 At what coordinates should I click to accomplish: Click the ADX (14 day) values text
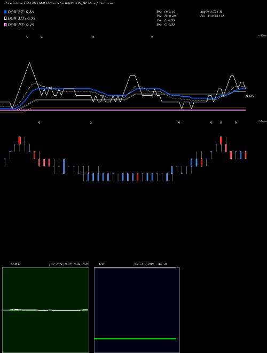150,264
